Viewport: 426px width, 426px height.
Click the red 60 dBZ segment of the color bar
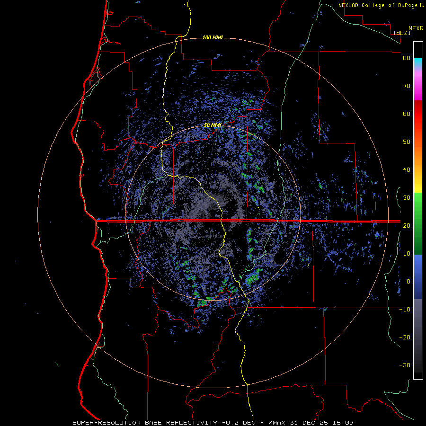[418, 114]
